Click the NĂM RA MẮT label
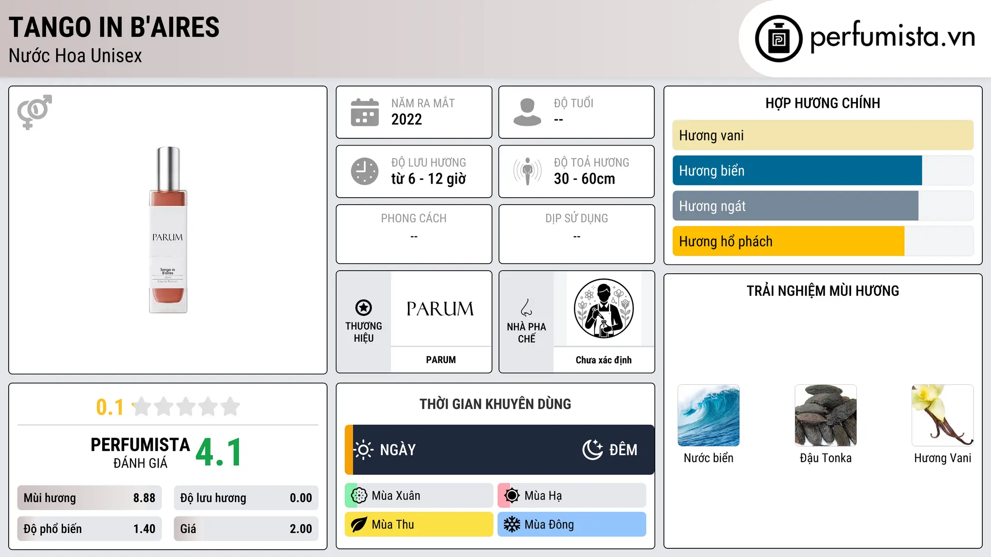The width and height of the screenshot is (991, 557). coord(423,103)
